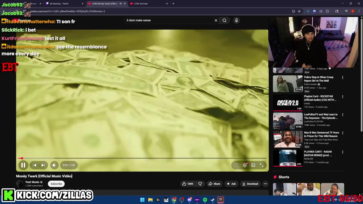Open the ANTA GONIST 2.0 thumbnail
Screen dimensions: 363x204
coord(288,103)
